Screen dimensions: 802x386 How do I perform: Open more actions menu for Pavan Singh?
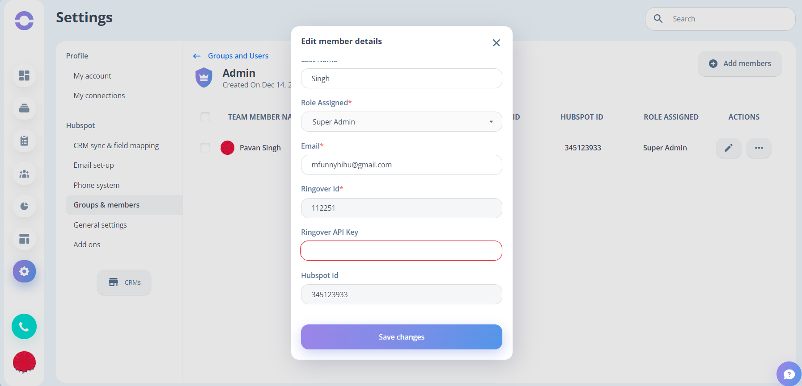(x=759, y=148)
